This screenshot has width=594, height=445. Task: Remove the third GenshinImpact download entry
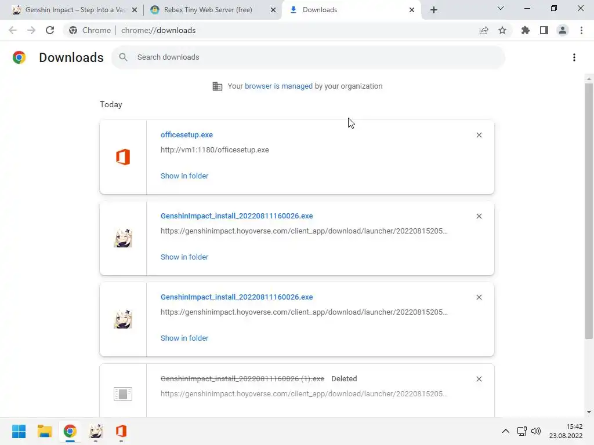[479, 297]
